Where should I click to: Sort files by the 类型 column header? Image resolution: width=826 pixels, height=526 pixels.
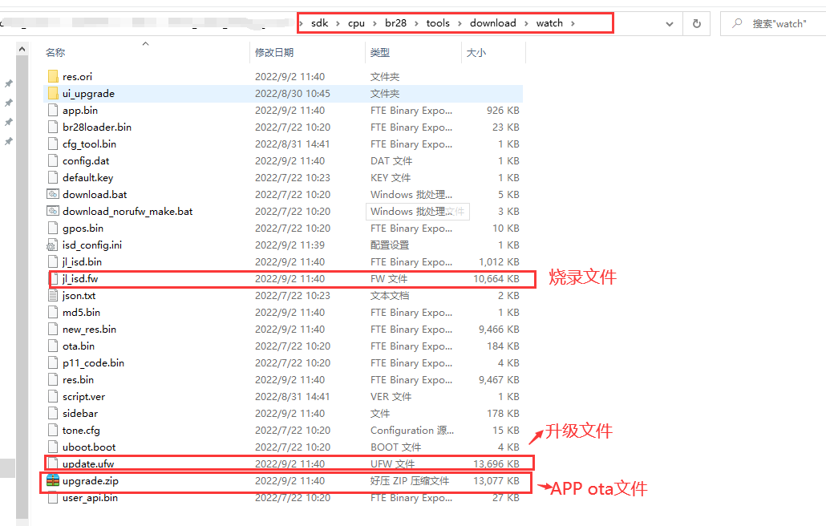[x=380, y=53]
